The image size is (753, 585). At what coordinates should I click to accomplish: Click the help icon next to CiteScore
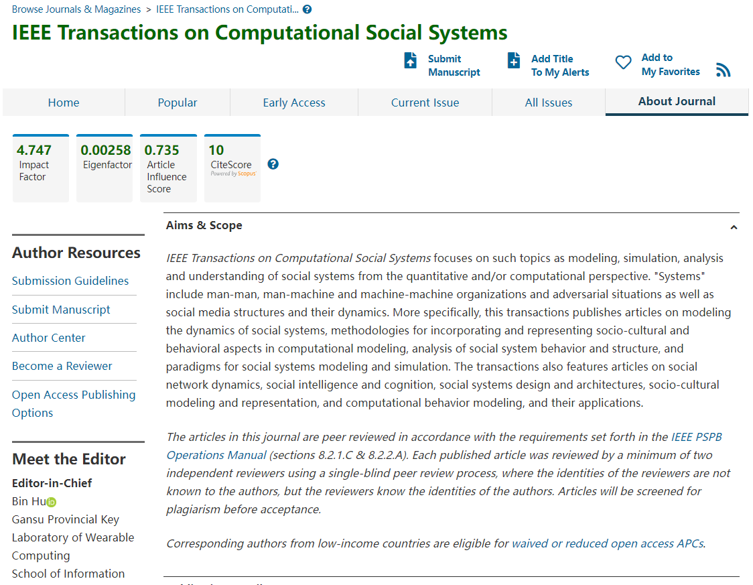tap(273, 164)
